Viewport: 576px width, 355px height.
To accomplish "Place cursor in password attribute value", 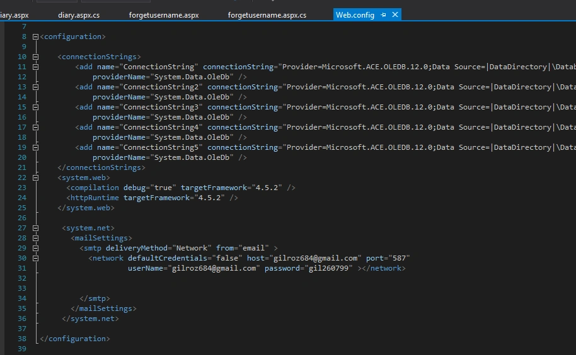I will click(328, 268).
